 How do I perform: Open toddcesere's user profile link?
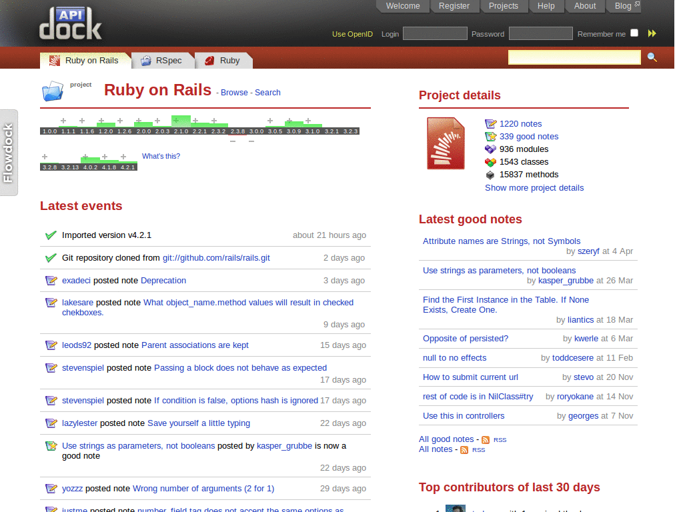[573, 358]
